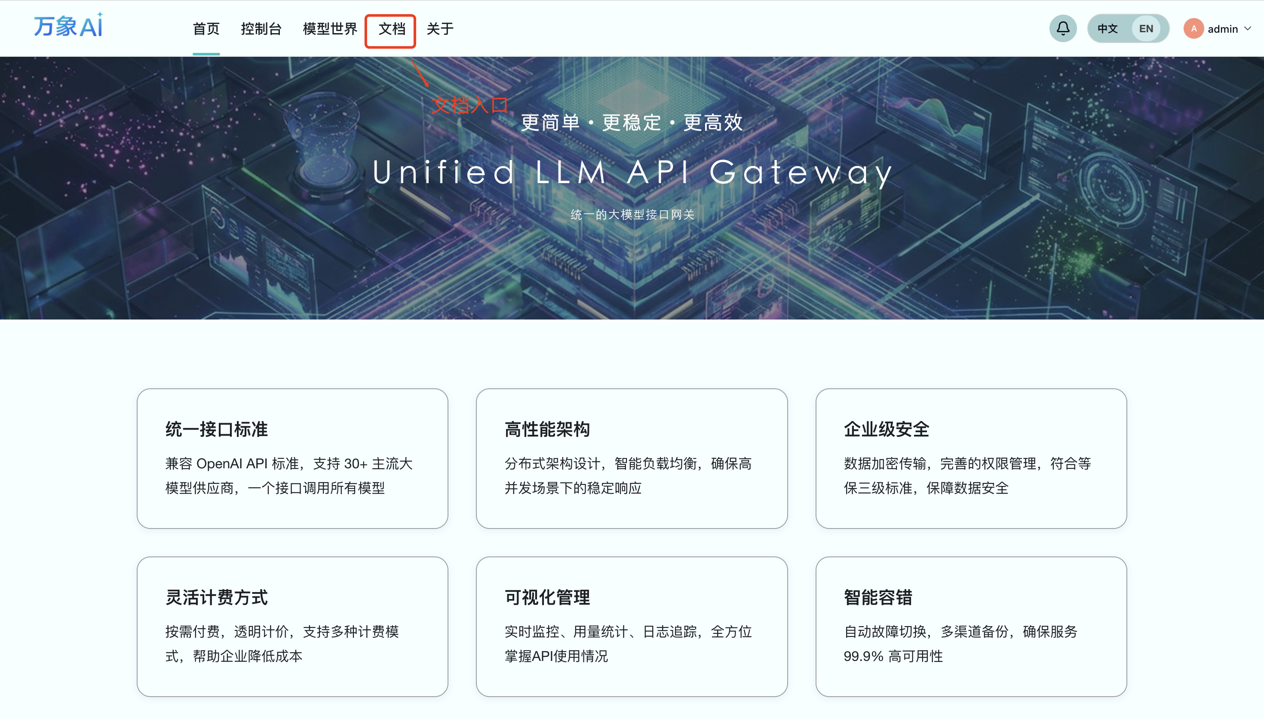Select the 智能容错 feature card
Viewport: 1264px width, 719px height.
971,626
